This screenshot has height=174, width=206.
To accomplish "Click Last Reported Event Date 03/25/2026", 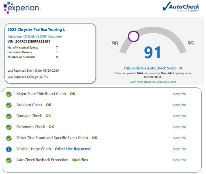I will coord(33,70).
